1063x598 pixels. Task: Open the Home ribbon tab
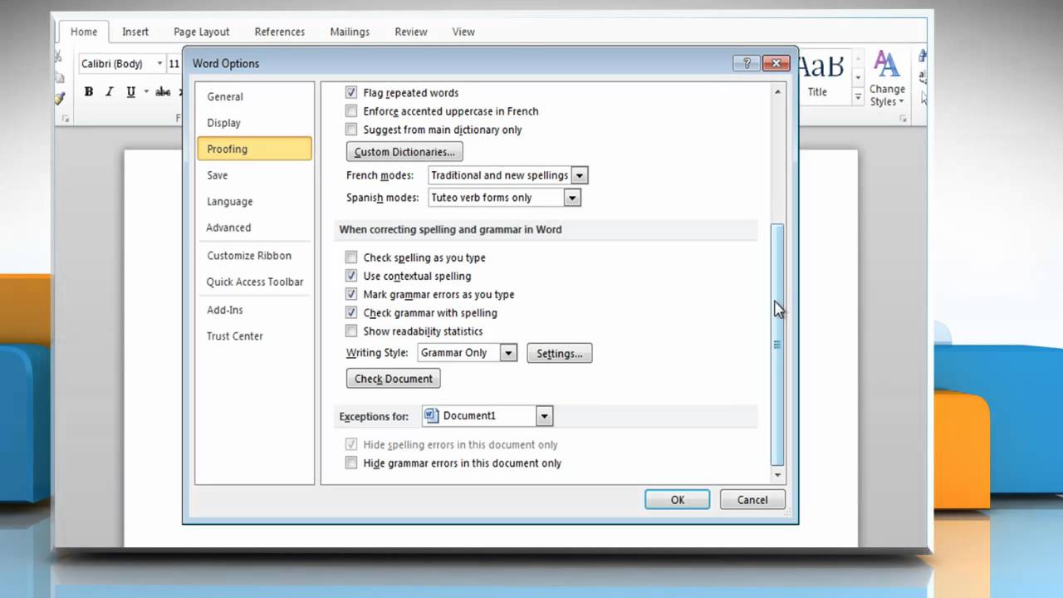[84, 32]
